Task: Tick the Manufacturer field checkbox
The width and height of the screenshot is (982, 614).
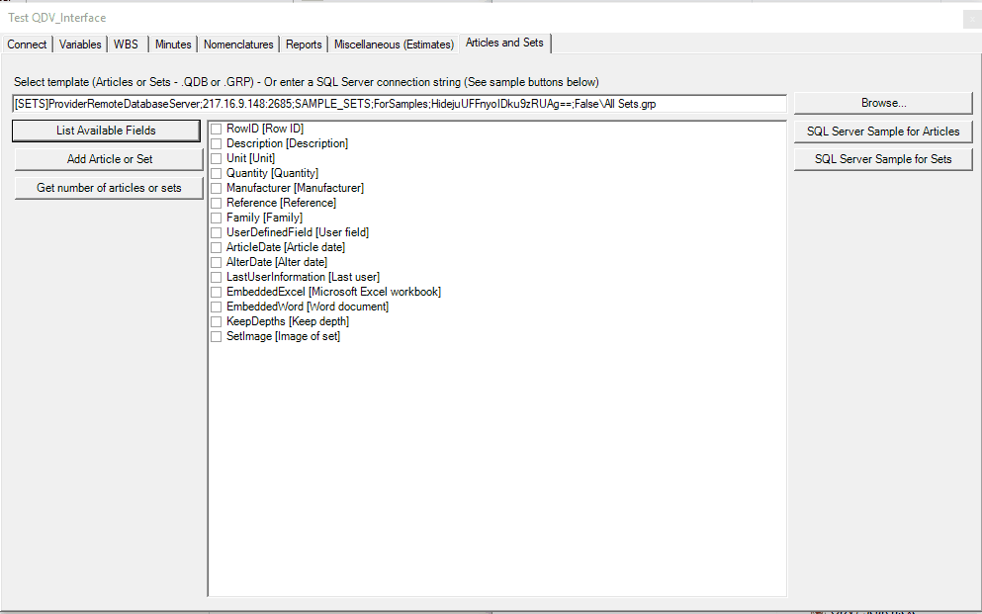Action: click(216, 188)
